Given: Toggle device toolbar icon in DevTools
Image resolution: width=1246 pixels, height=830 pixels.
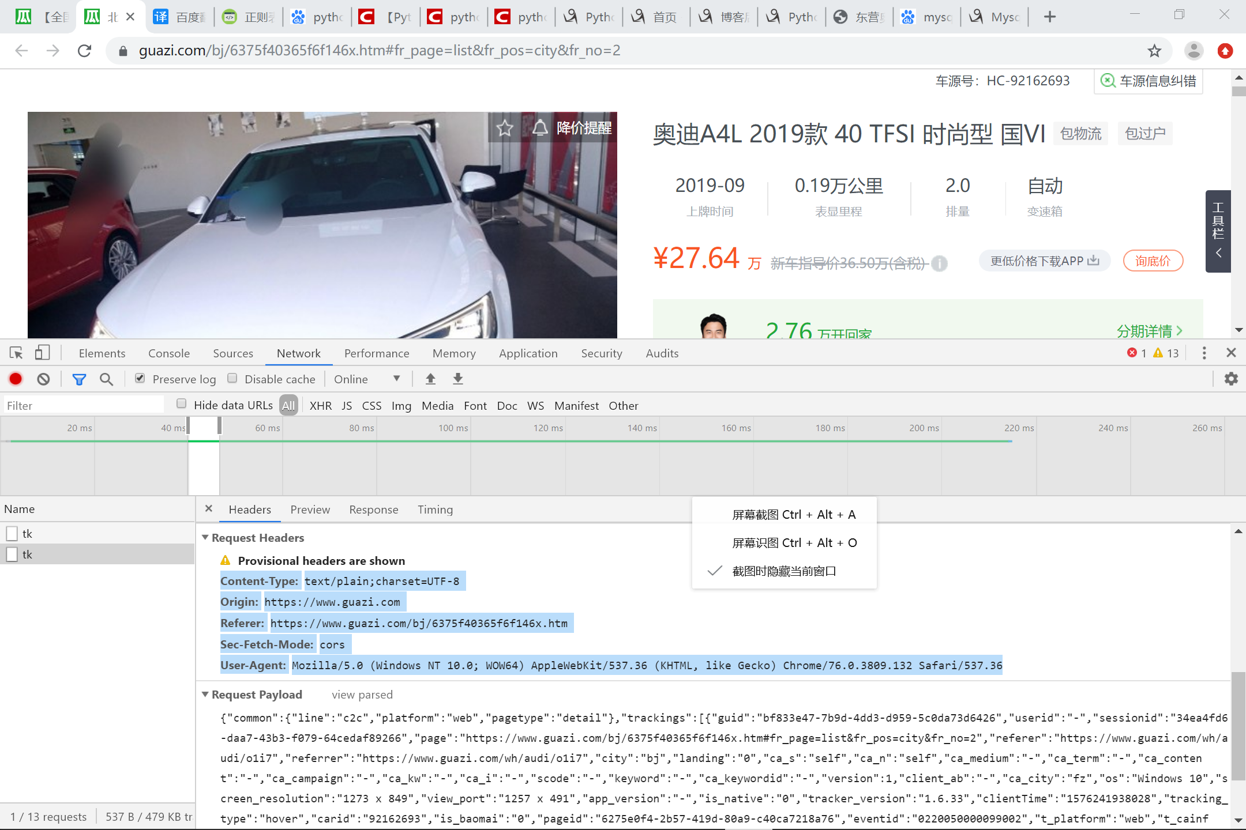Looking at the screenshot, I should [42, 353].
